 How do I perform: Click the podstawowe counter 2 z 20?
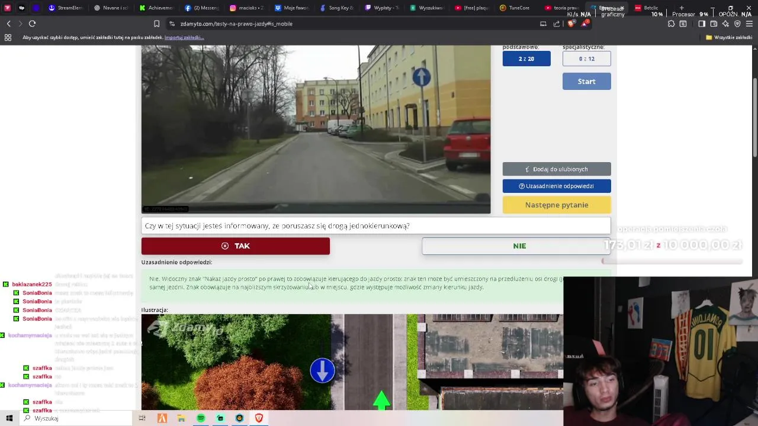click(x=526, y=59)
